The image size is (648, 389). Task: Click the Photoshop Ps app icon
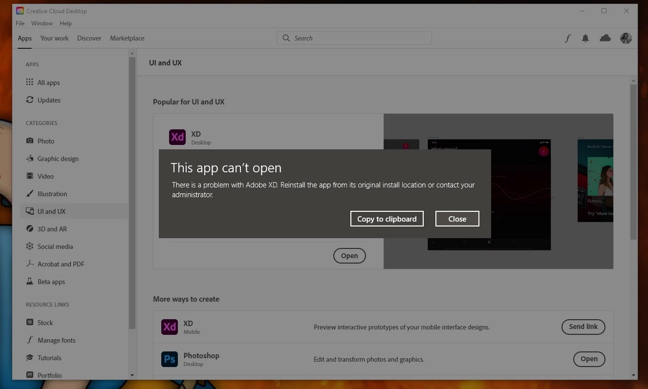point(170,360)
